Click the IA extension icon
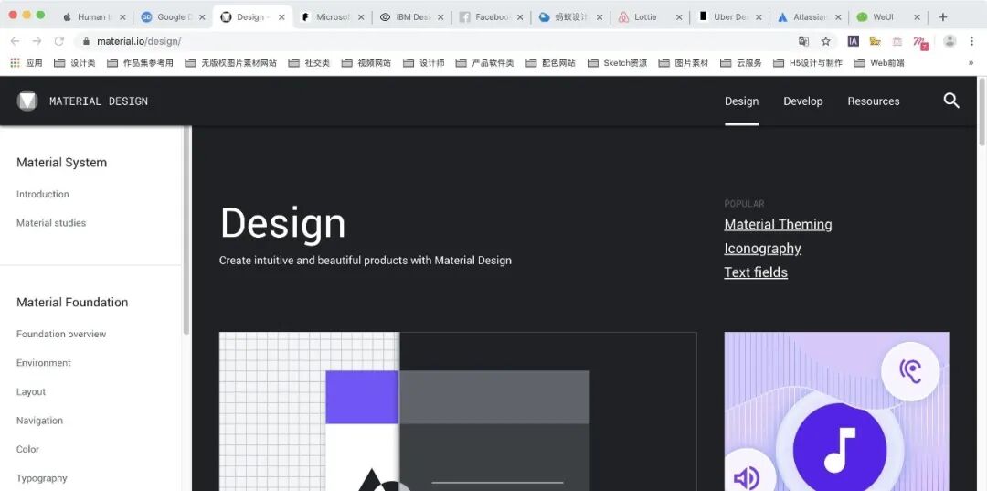This screenshot has height=491, width=987. pos(853,41)
